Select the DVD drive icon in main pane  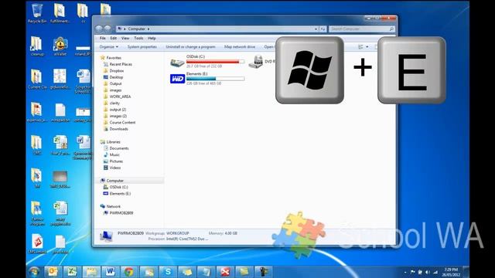[x=256, y=62]
